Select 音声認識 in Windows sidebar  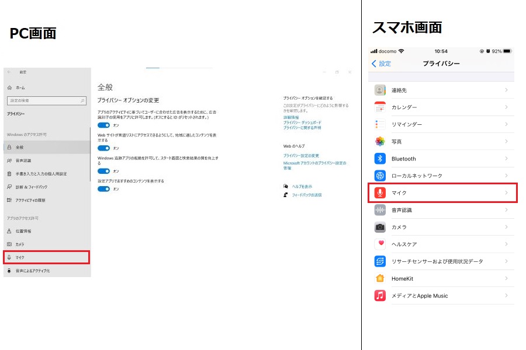23,160
